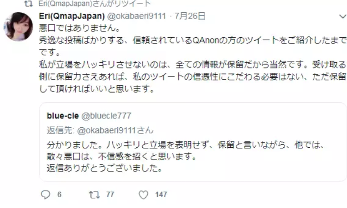
Task: Click the main tweet text starting with 悪口ではありません
Action: (x=192, y=58)
